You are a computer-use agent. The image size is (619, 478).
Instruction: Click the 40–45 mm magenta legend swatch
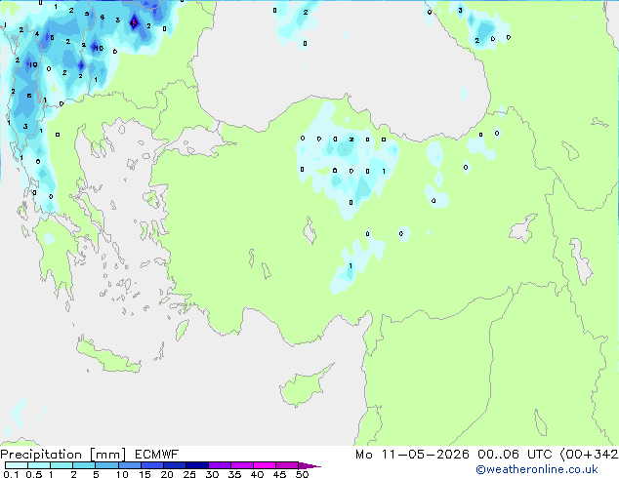coord(265,465)
